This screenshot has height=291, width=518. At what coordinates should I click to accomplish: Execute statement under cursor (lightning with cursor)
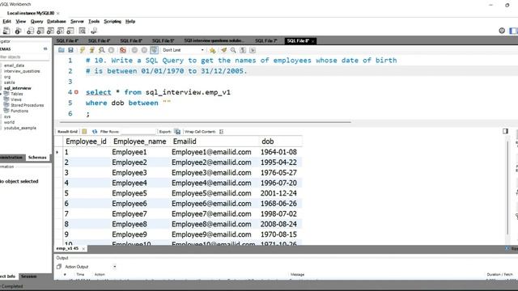(91, 50)
